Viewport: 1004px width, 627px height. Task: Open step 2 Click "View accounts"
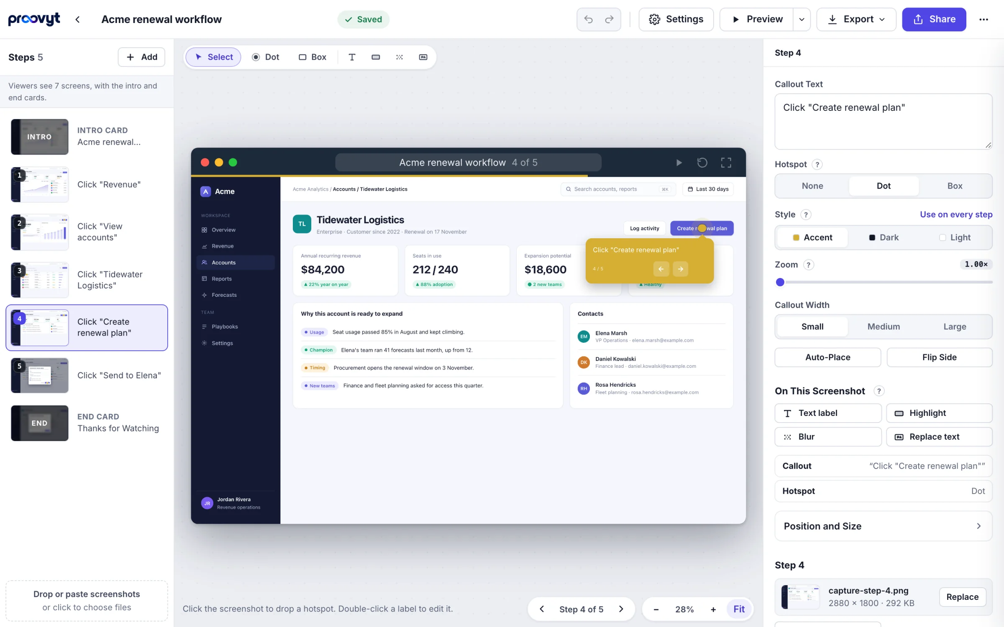coord(87,232)
